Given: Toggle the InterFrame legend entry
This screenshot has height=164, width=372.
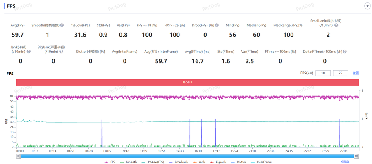Looking at the screenshot, I should point(262,162).
